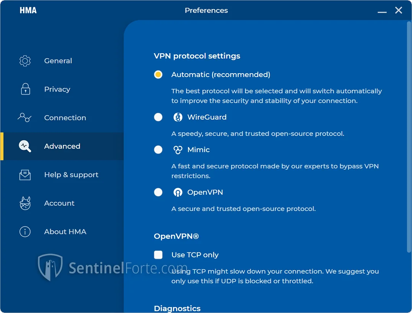This screenshot has height=313, width=412.
Task: Select the OpenVPN radio button
Action: tap(158, 192)
